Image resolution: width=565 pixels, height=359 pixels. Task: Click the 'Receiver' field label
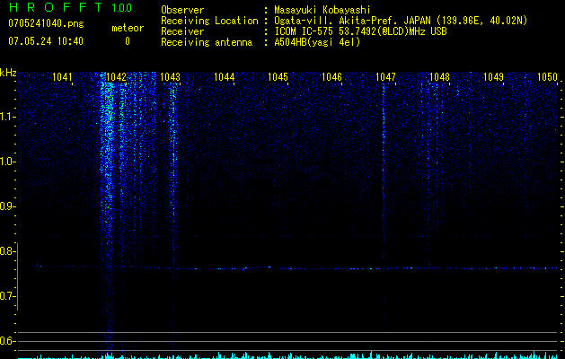click(182, 31)
